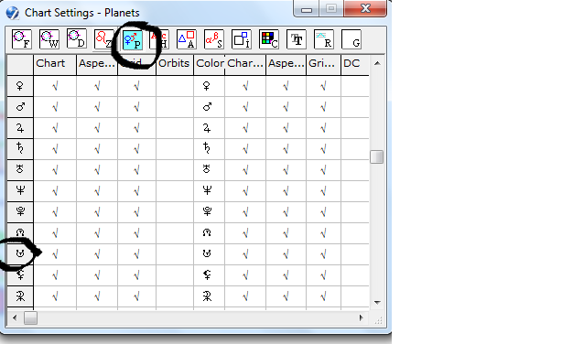
Task: Toggle Gri... checkmark for Chiron row
Action: coord(323,275)
